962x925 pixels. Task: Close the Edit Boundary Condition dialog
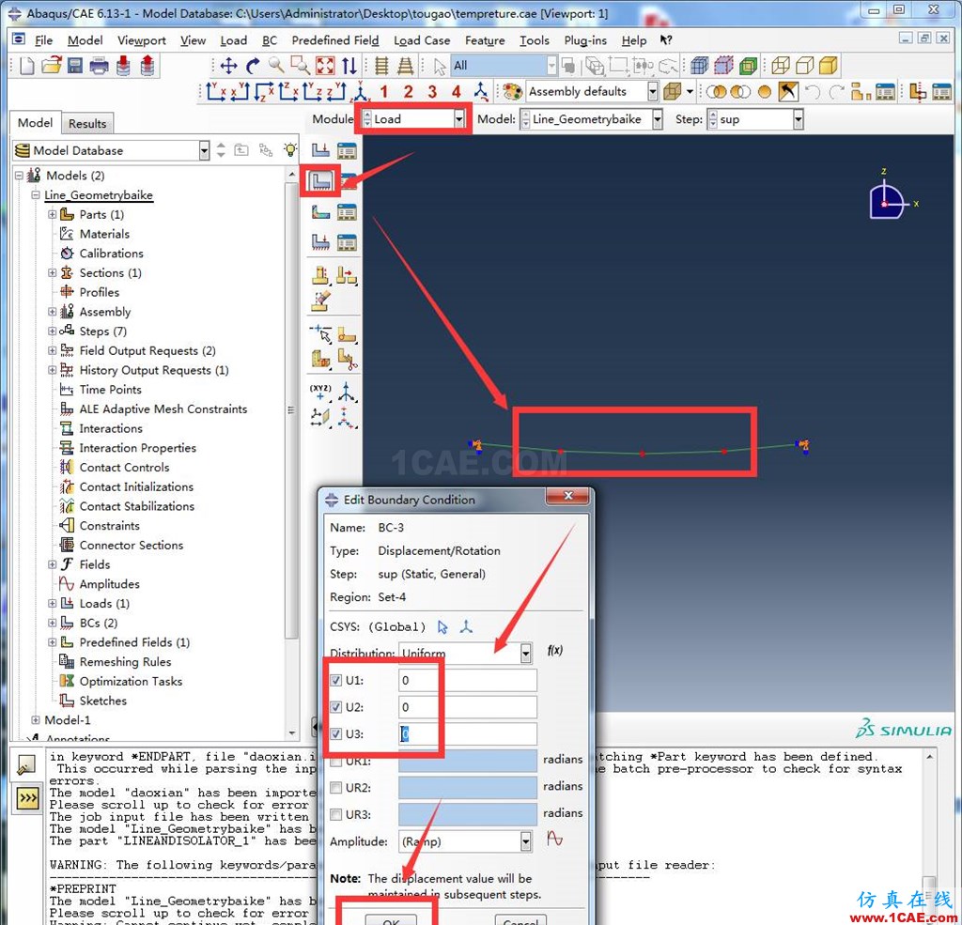click(x=568, y=496)
